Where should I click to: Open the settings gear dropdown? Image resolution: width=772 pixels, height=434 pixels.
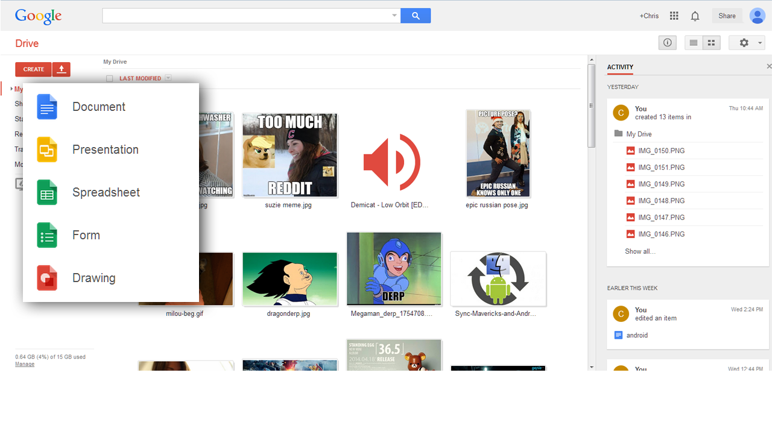coord(747,43)
